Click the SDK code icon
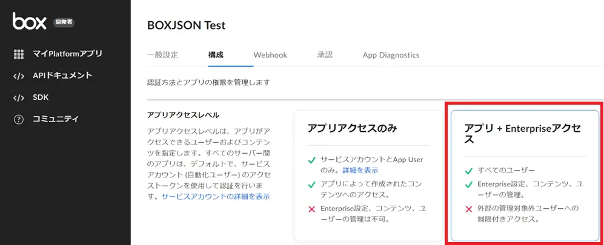The height and width of the screenshot is (245, 604). pos(19,97)
